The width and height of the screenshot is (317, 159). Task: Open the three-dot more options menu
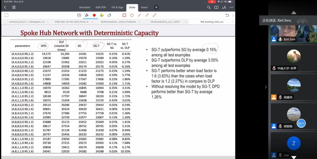tap(231, 7)
